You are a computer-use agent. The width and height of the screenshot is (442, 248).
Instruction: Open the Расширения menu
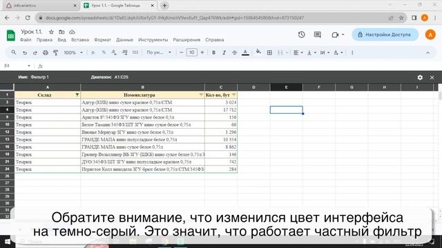[186, 40]
